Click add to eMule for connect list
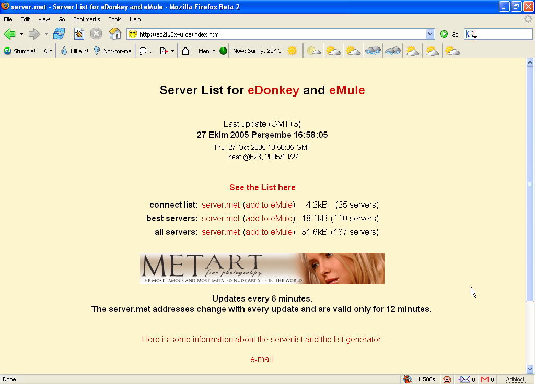The image size is (535, 384). pos(269,205)
